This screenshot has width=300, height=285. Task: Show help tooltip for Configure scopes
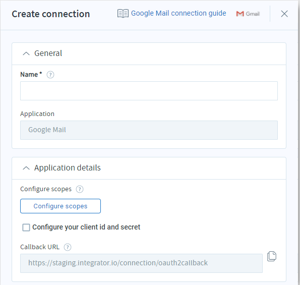[x=80, y=189]
